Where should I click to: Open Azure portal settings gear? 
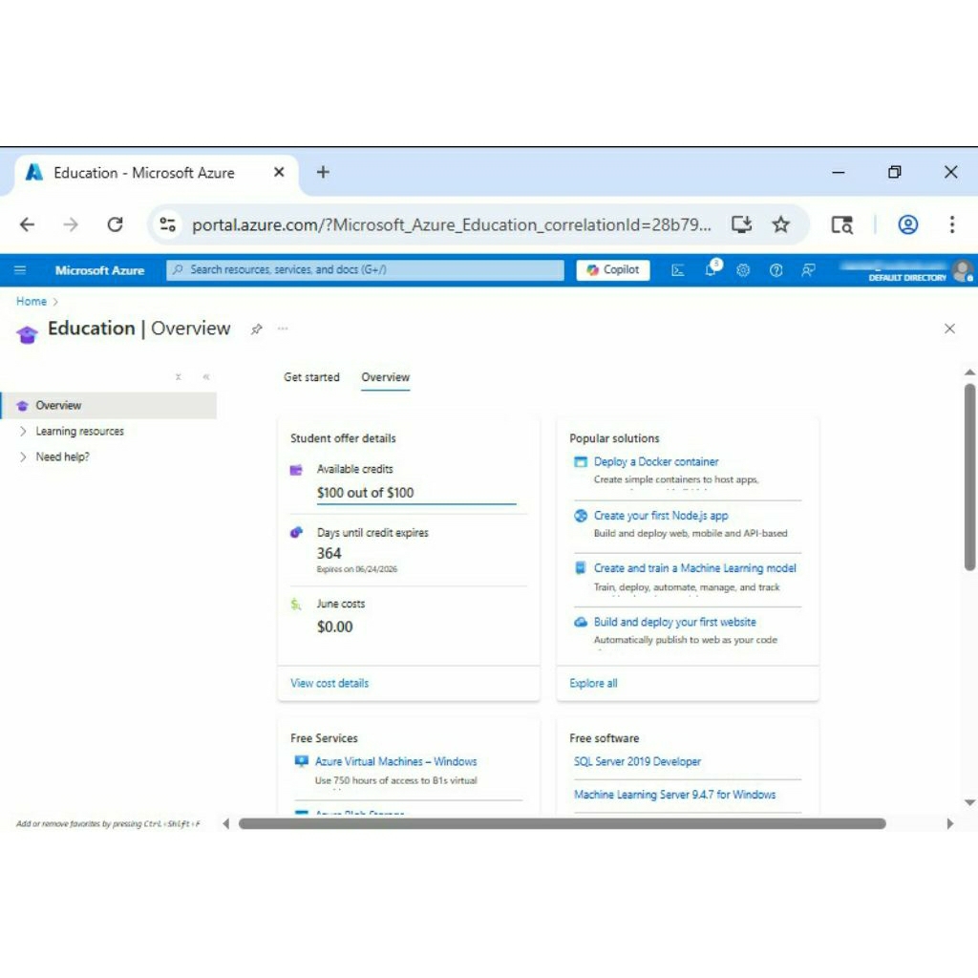[743, 270]
